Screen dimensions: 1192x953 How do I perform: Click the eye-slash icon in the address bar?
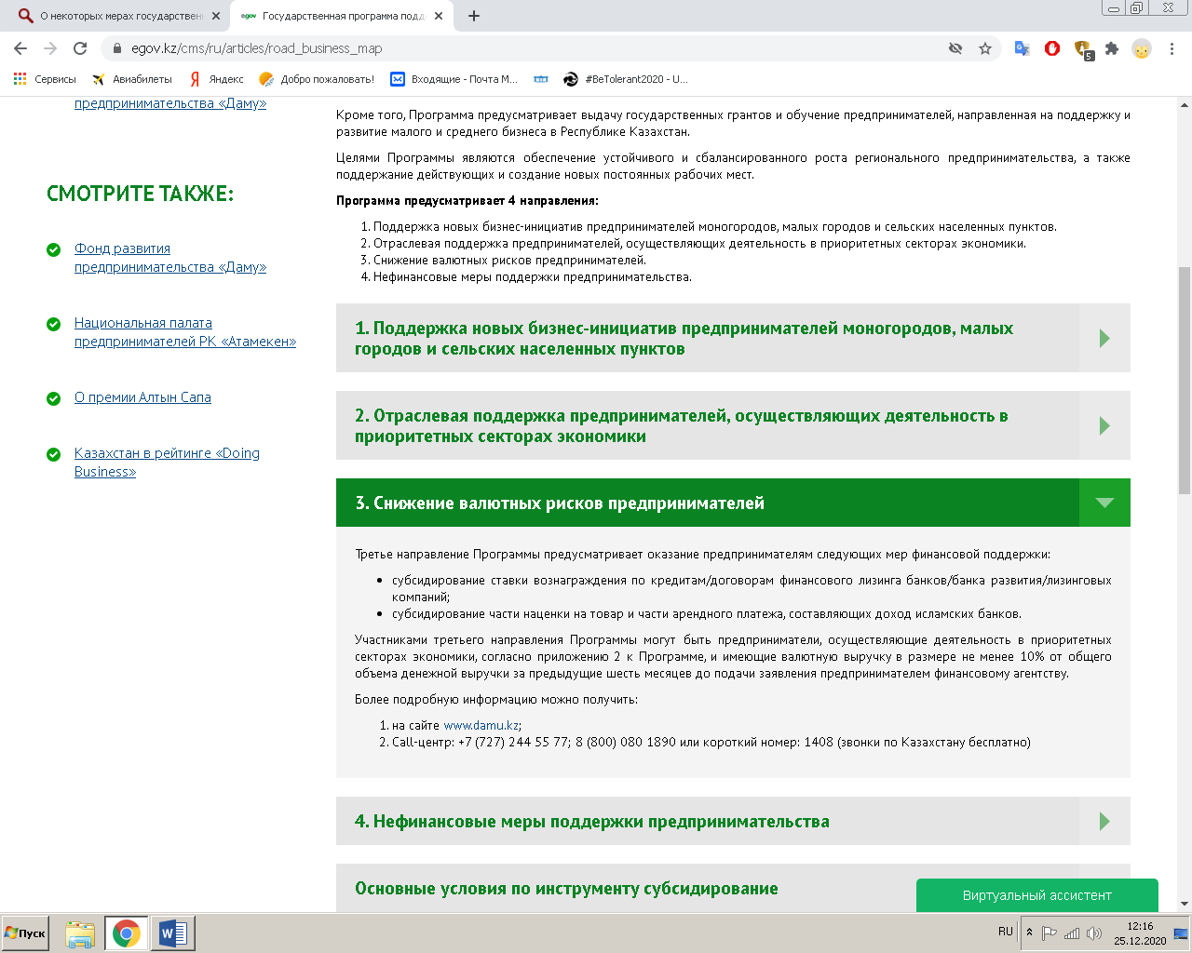955,48
